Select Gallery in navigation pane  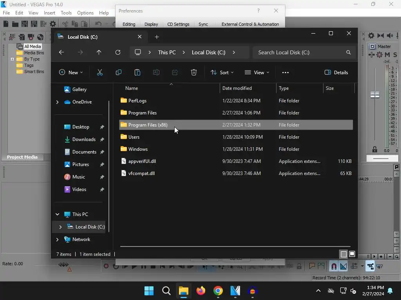[79, 89]
